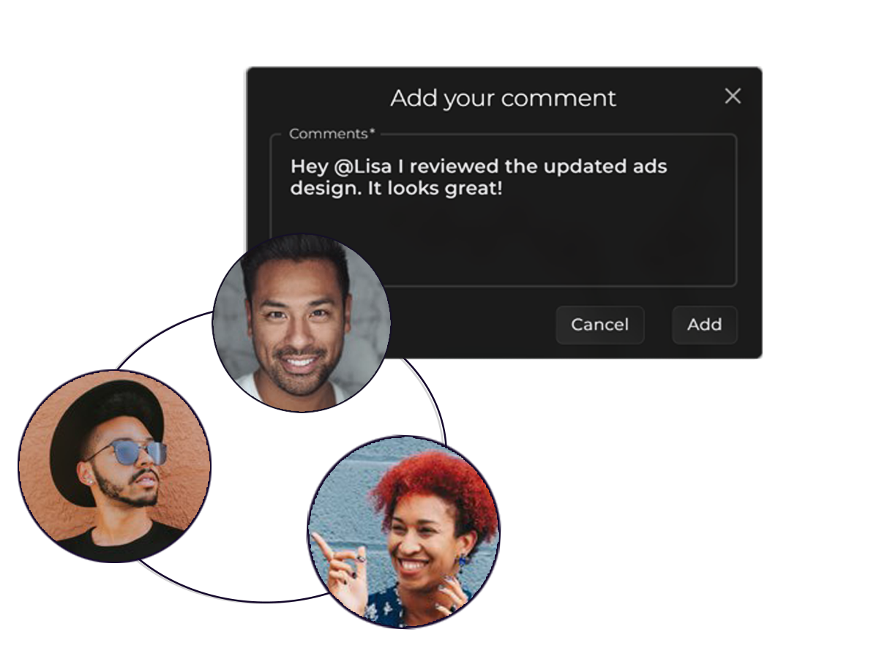Click the "Add your comment" dialog title
The height and width of the screenshot is (667, 890).
503,98
